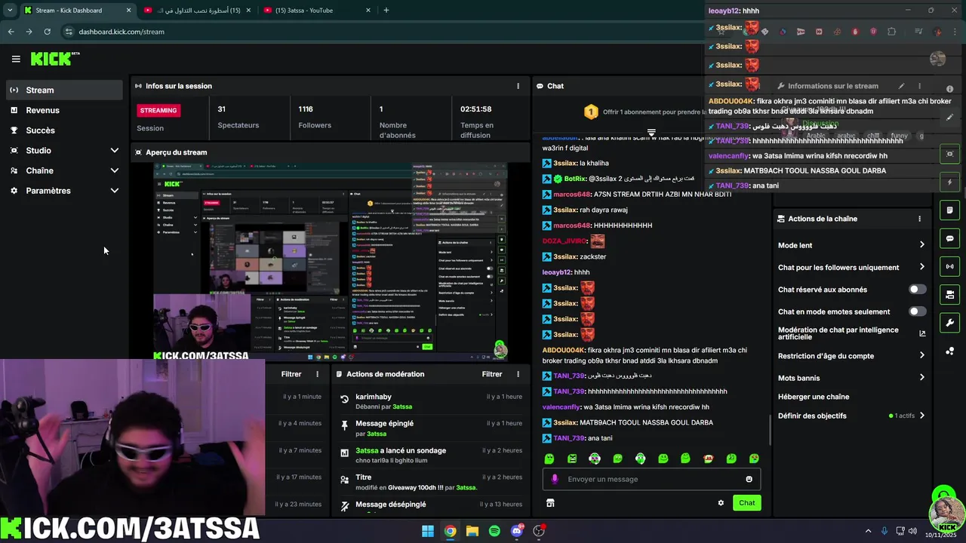Open the emoji picker in message box
Viewport: 966px width, 543px height.
(x=749, y=479)
